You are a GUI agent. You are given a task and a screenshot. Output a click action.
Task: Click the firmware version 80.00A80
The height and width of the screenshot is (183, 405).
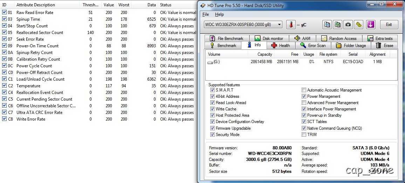click(282, 148)
